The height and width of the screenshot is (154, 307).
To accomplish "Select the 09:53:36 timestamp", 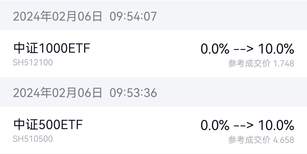I will (133, 93).
